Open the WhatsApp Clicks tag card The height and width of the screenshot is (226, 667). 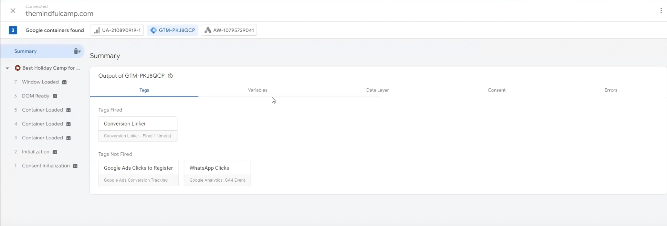point(217,173)
